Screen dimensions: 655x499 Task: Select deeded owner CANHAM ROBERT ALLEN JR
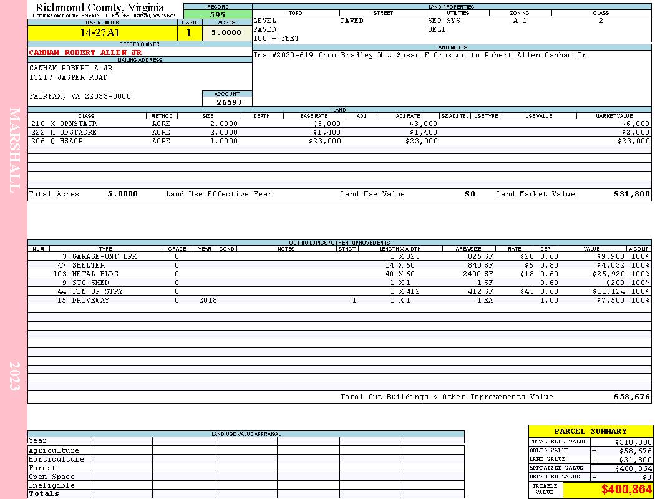click(x=85, y=52)
